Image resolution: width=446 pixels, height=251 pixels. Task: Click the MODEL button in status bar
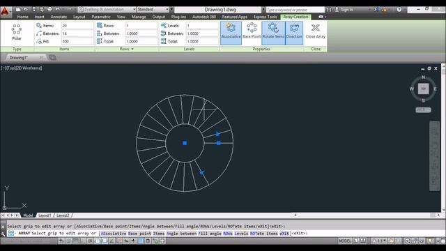[x=345, y=241]
